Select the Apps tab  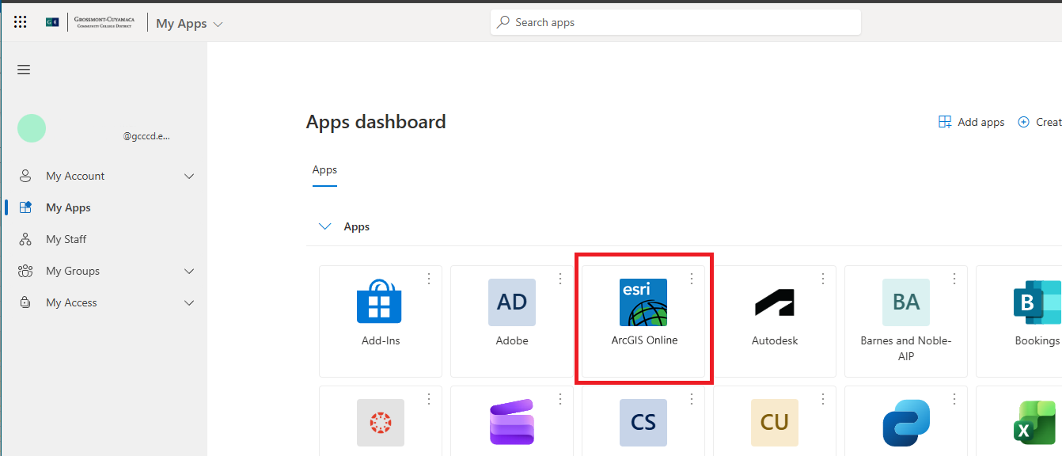click(x=324, y=169)
